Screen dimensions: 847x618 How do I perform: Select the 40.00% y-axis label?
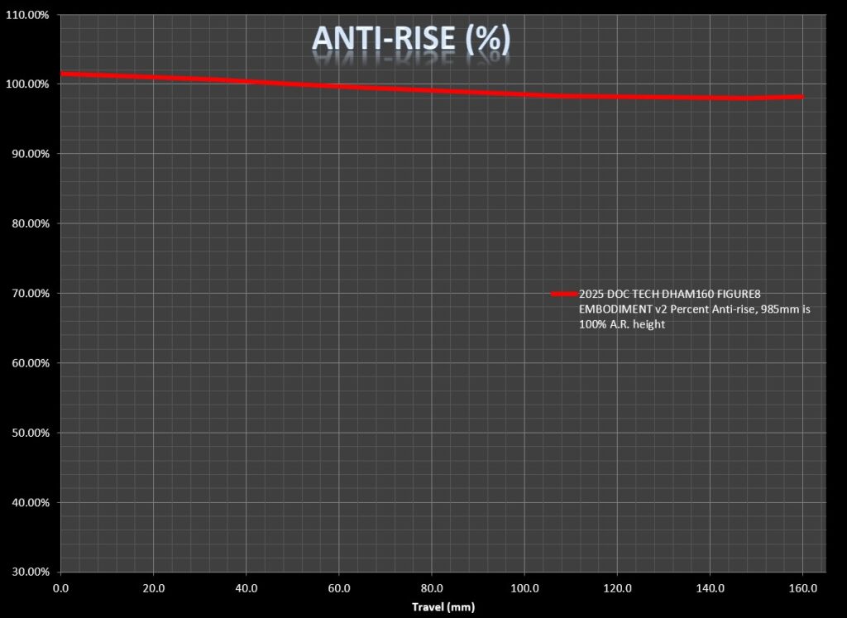(30, 502)
